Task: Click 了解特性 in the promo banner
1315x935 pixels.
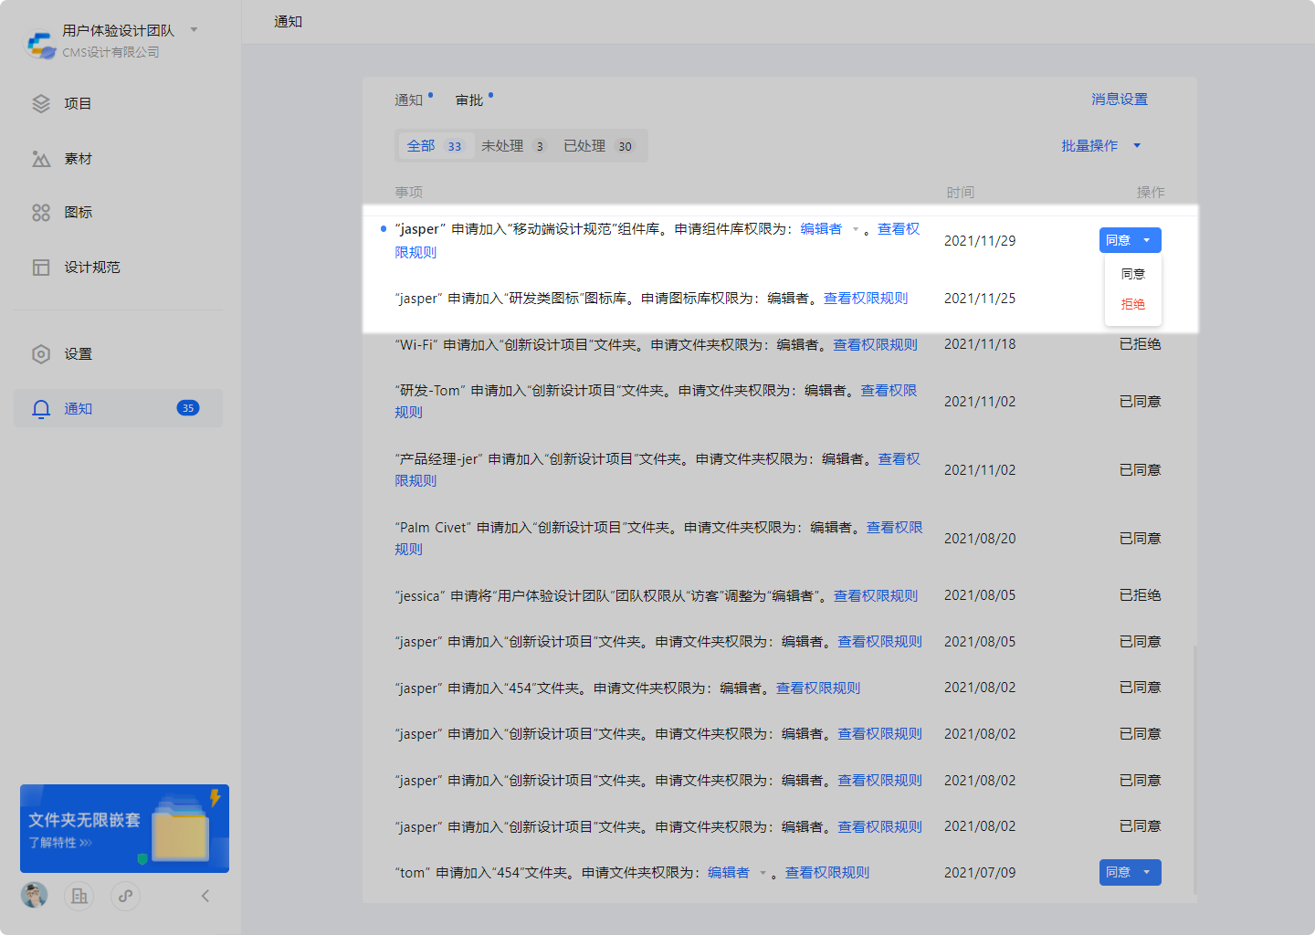Action: (60, 843)
